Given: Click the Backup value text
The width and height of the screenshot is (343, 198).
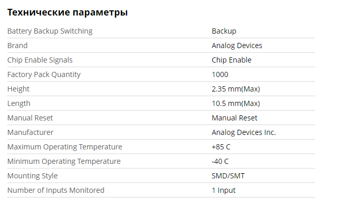Looking at the screenshot, I should (224, 31).
